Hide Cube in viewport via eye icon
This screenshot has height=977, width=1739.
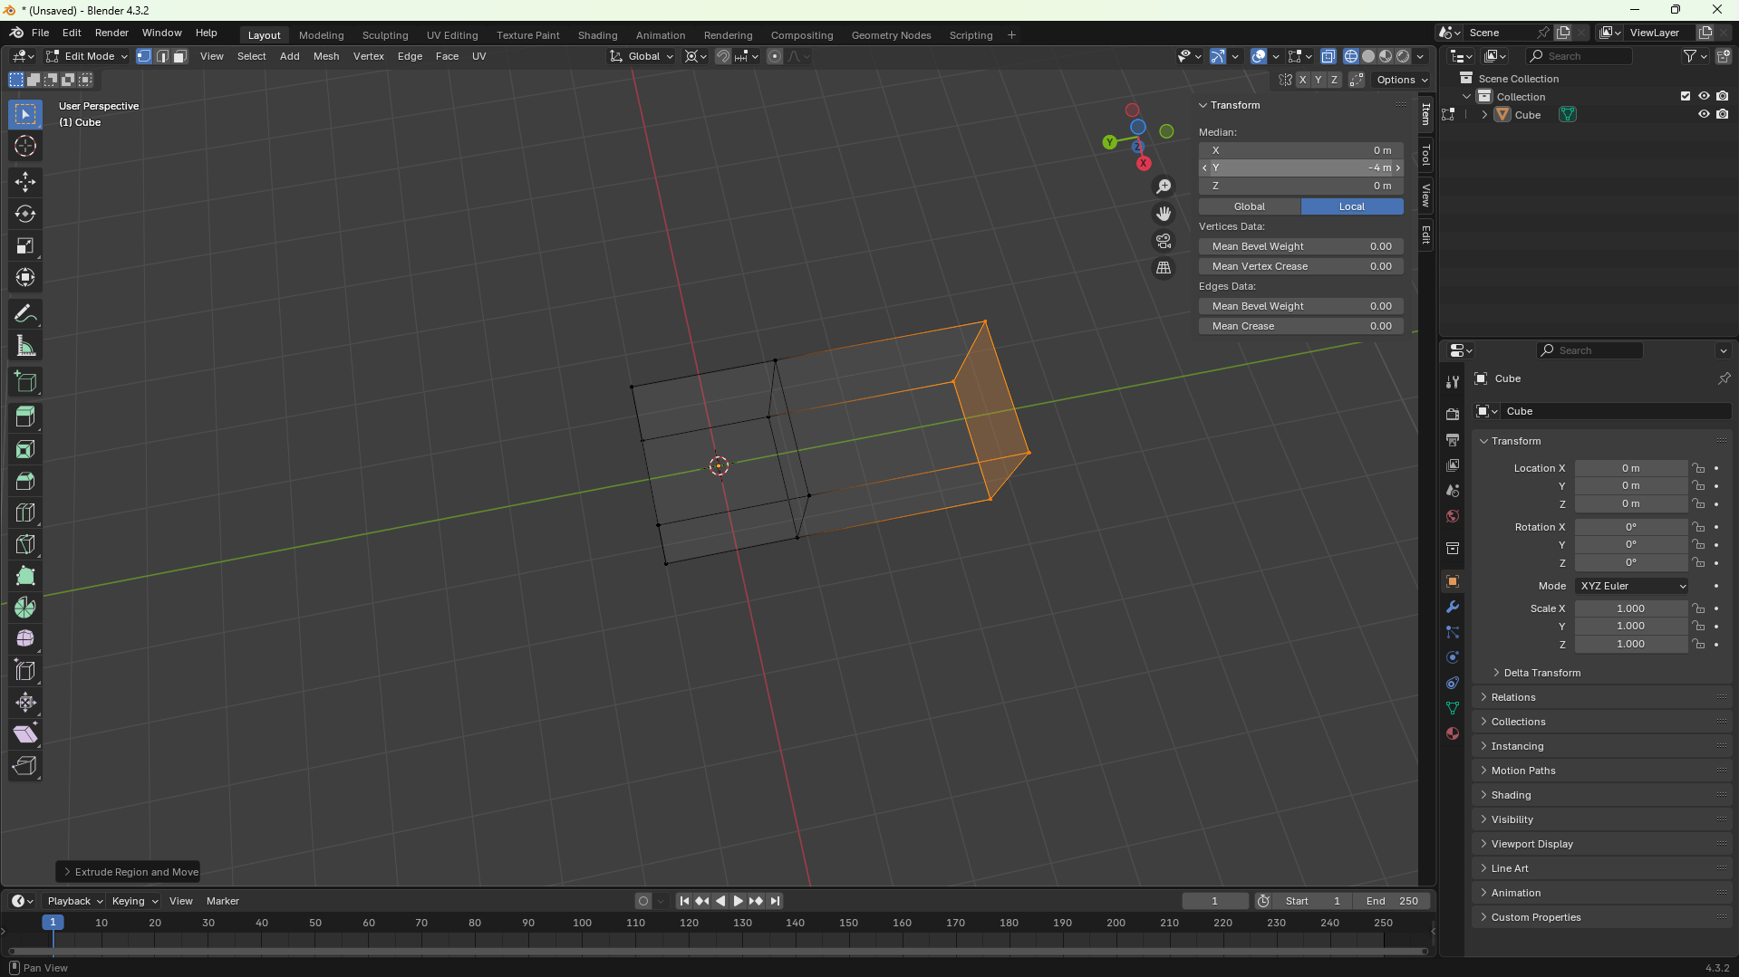pyautogui.click(x=1704, y=114)
